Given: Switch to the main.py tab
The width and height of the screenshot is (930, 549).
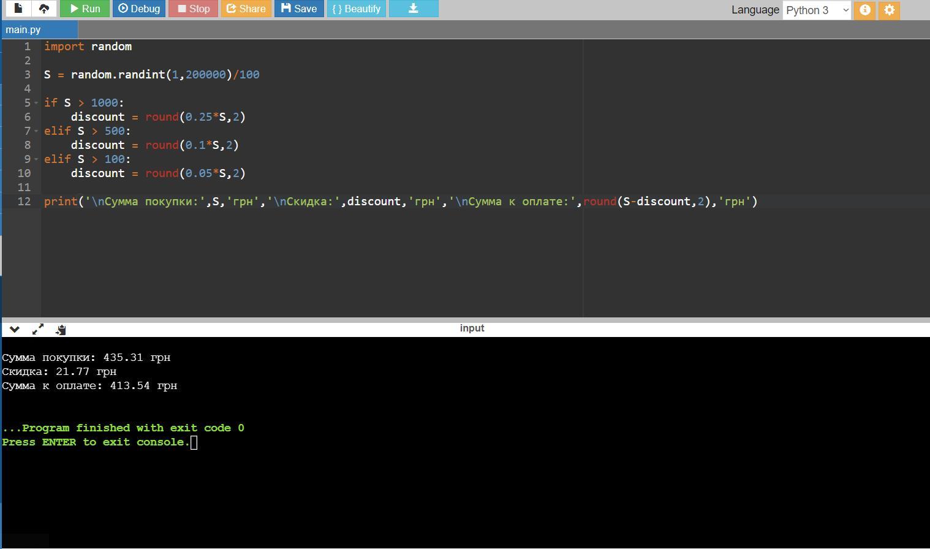Looking at the screenshot, I should (x=39, y=29).
